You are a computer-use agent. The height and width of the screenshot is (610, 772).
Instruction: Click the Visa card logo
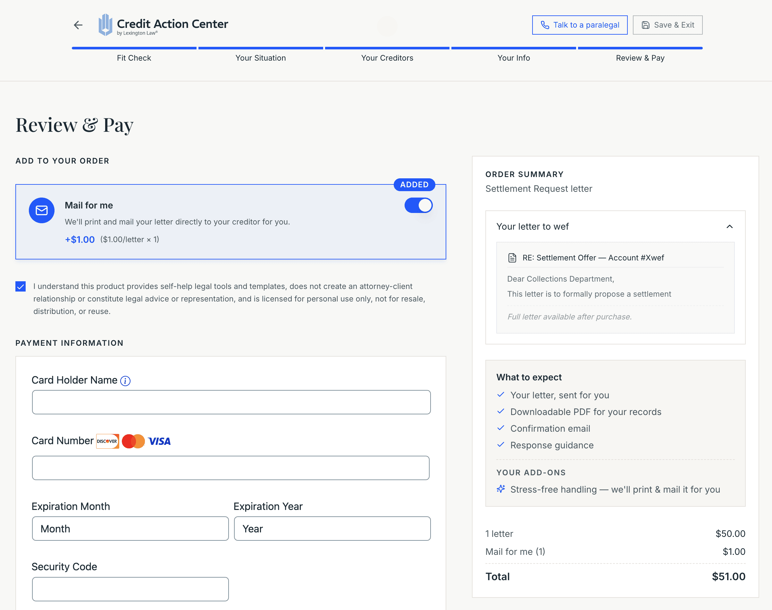[159, 441]
